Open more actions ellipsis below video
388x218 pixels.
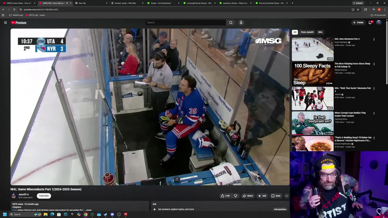pos(286,196)
